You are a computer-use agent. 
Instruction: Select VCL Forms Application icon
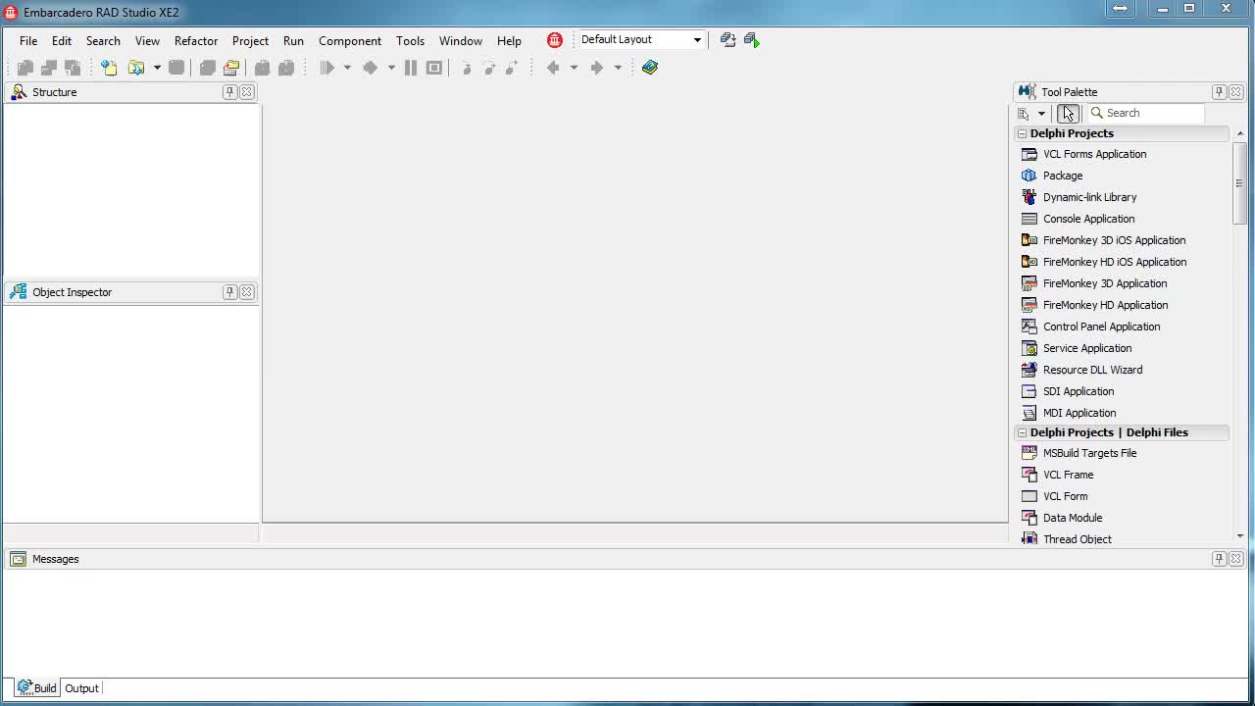pyautogui.click(x=1029, y=154)
